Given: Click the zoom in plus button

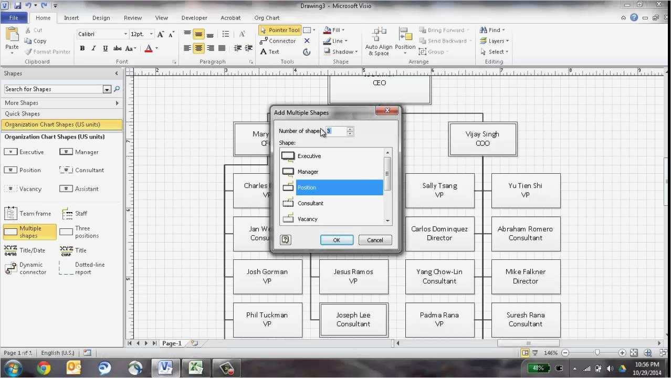Looking at the screenshot, I should point(622,353).
